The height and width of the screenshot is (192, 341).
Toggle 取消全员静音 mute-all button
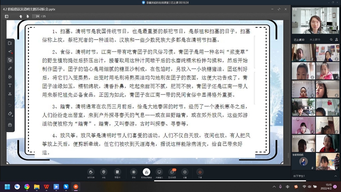click(147, 173)
